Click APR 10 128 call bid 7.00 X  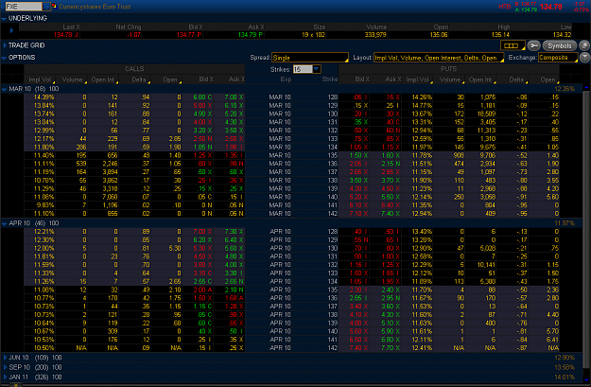coord(202,232)
